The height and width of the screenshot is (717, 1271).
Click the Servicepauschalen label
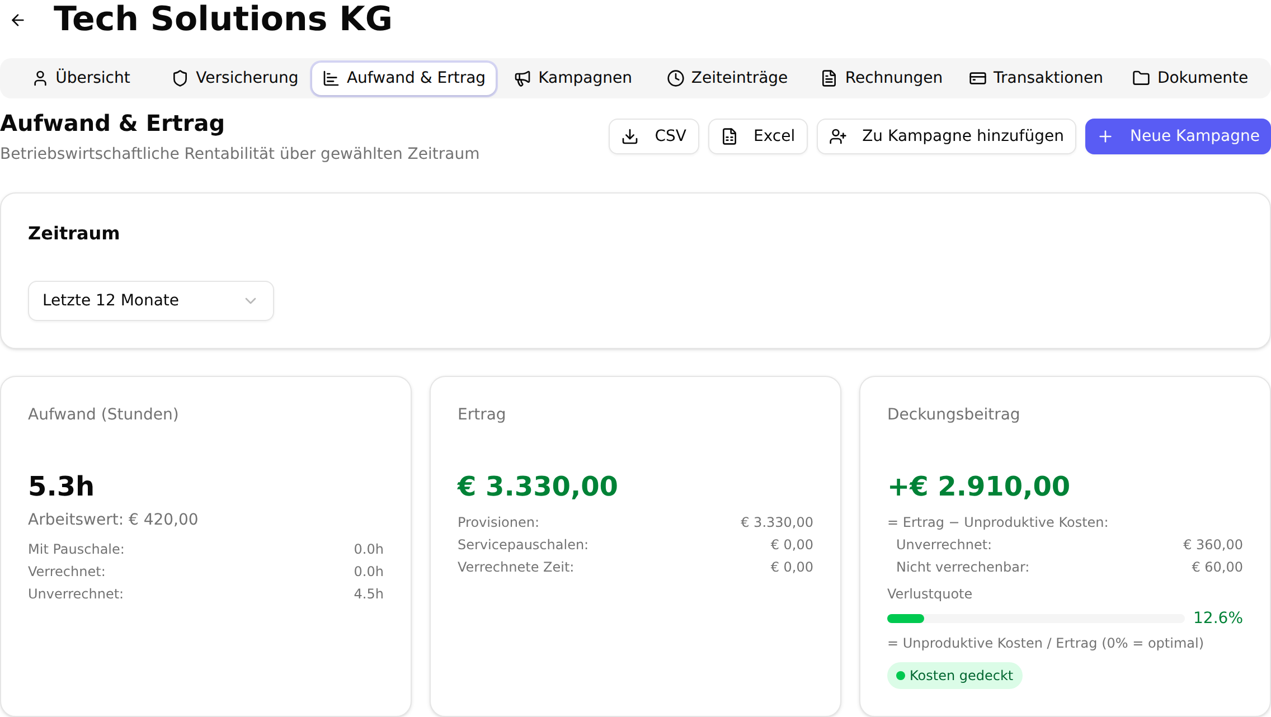(523, 545)
